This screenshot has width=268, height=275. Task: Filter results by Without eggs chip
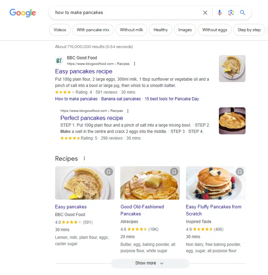pyautogui.click(x=215, y=30)
